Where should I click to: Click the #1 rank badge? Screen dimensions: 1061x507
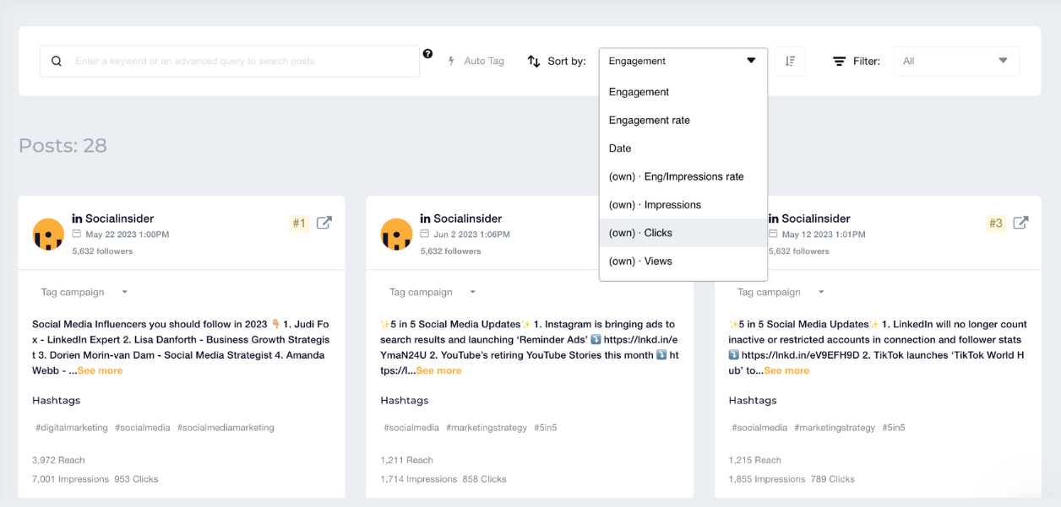click(299, 224)
